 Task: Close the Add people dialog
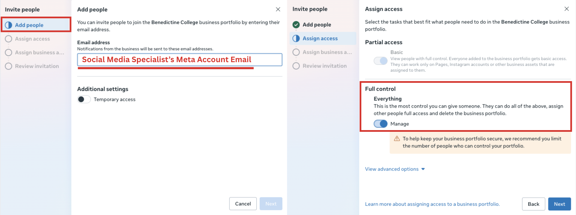click(x=278, y=10)
